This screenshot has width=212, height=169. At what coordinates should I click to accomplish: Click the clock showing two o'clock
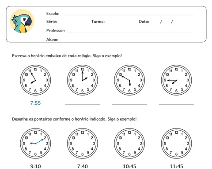[83, 80]
